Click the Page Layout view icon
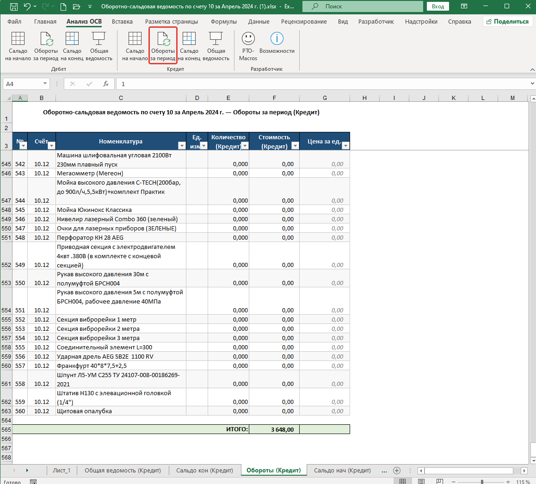This screenshot has width=536, height=484. (x=421, y=482)
